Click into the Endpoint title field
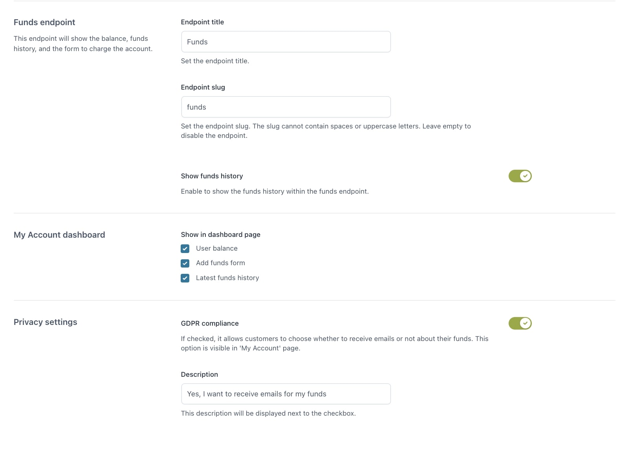The width and height of the screenshot is (630, 451). (286, 42)
